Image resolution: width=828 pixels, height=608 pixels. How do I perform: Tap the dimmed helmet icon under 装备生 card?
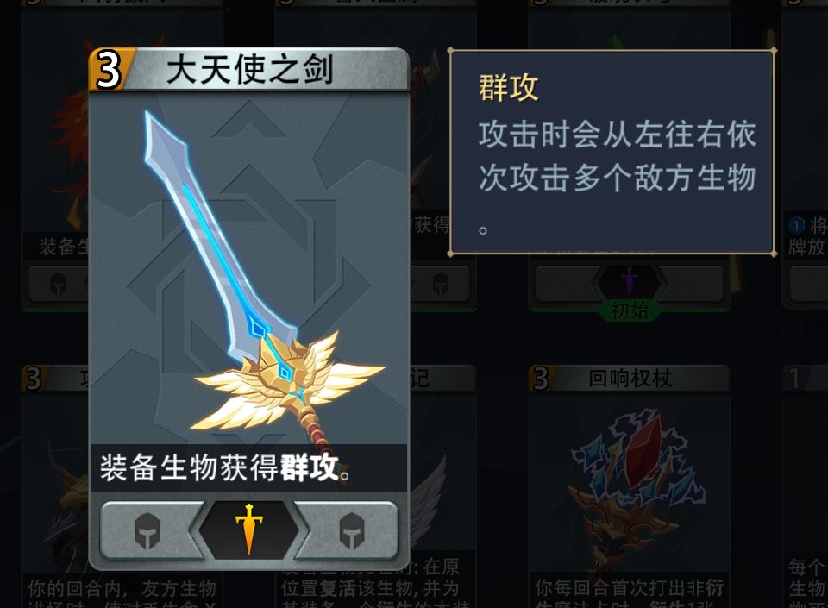[x=58, y=285]
